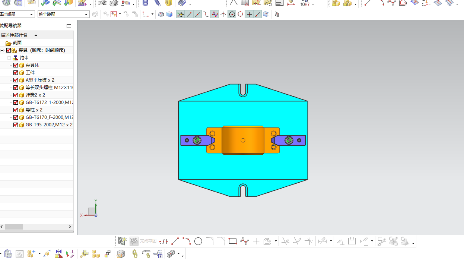
Task: Open the rectangle selection mode dropdown arrow
Action: coord(152,15)
